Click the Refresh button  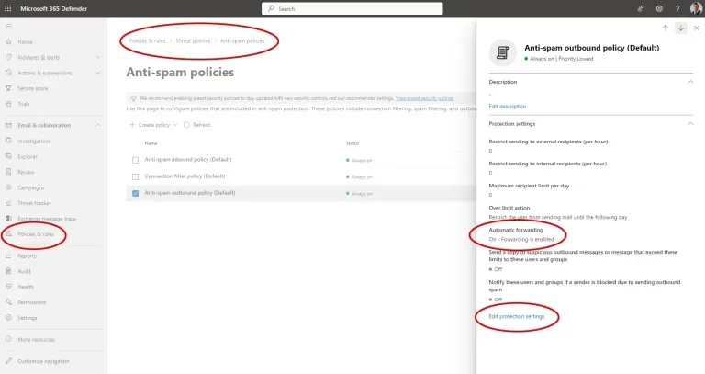(x=197, y=125)
